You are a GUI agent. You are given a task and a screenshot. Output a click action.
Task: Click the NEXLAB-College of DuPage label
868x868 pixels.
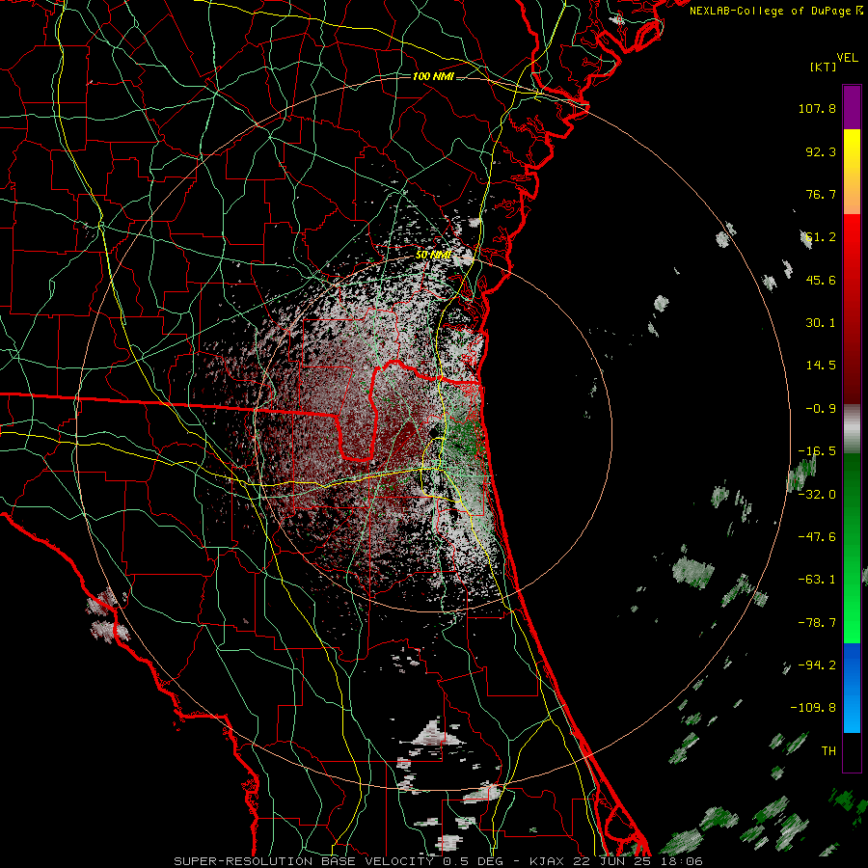coord(772,11)
